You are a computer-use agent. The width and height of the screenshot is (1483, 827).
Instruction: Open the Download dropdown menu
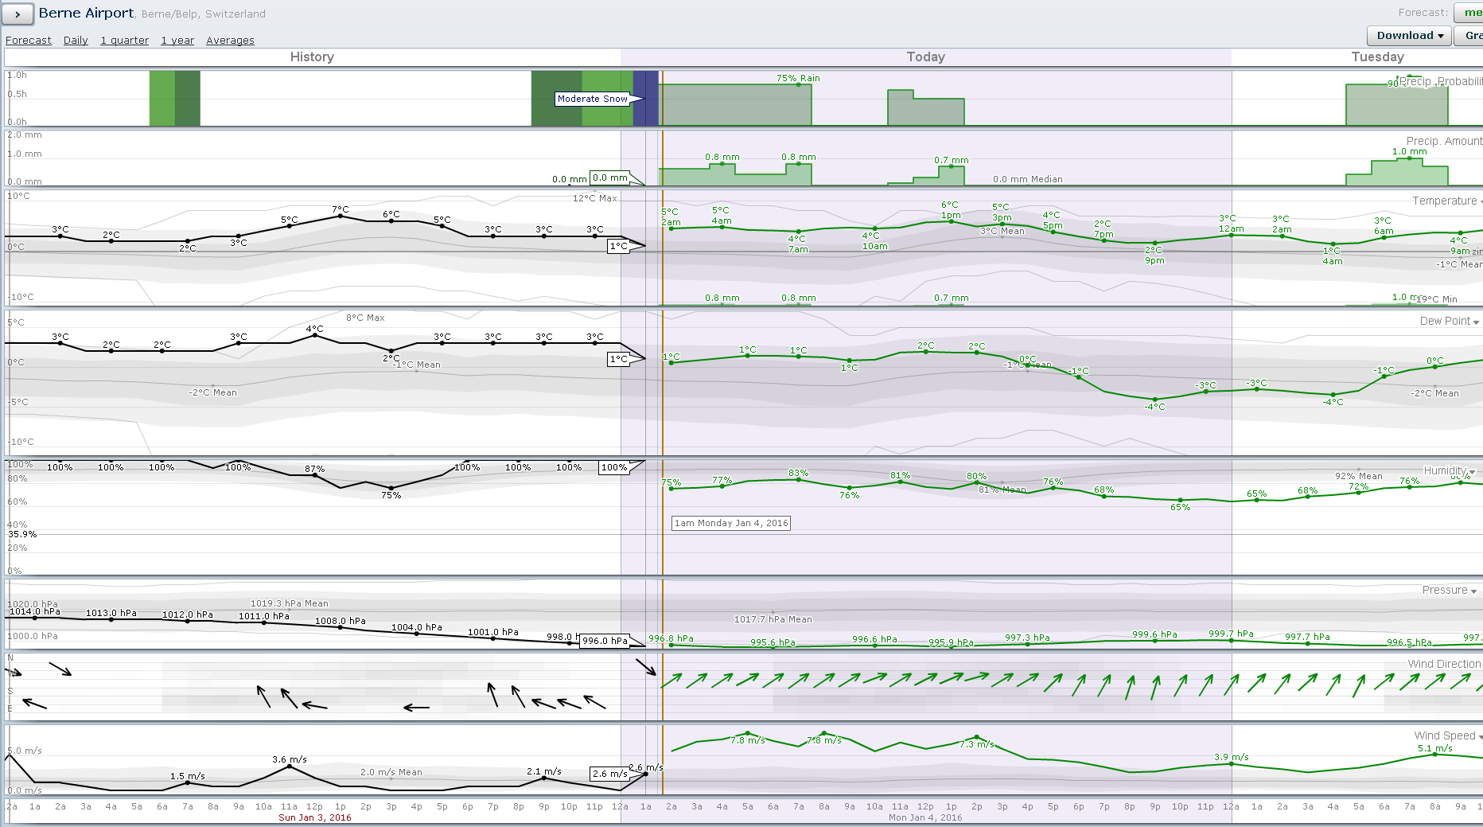[1409, 36]
